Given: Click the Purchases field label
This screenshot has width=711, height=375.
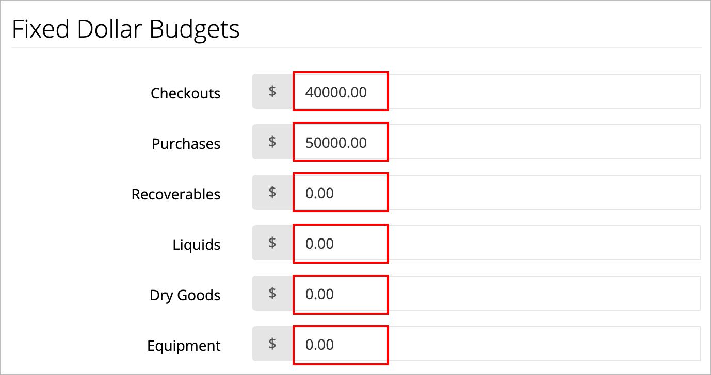Looking at the screenshot, I should 186,143.
